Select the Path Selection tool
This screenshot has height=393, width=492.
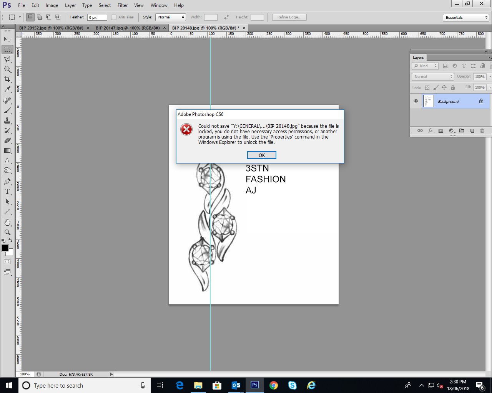point(7,201)
